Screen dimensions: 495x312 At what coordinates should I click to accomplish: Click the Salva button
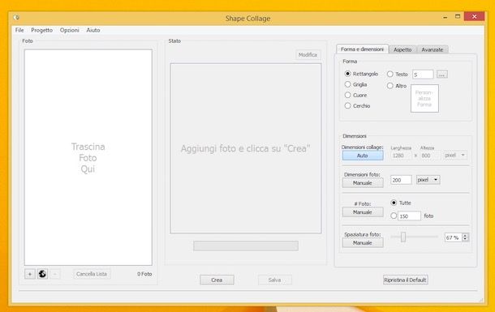[x=274, y=280]
